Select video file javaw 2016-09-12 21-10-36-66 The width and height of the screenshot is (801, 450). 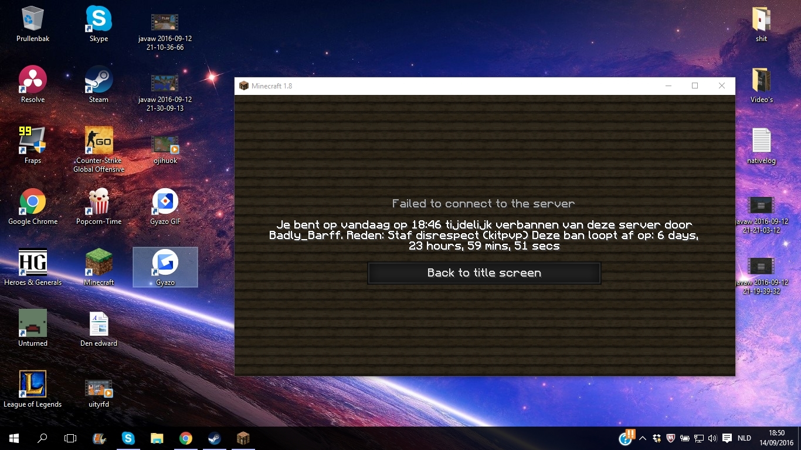165,32
